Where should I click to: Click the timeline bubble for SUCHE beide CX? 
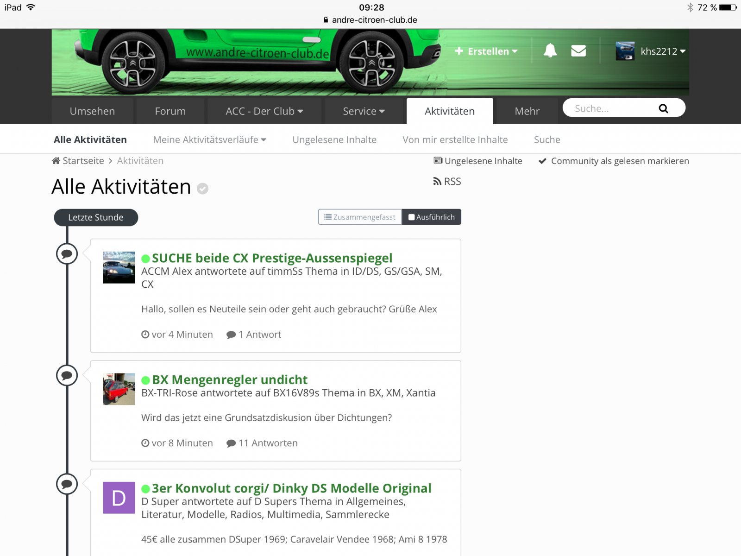point(67,254)
